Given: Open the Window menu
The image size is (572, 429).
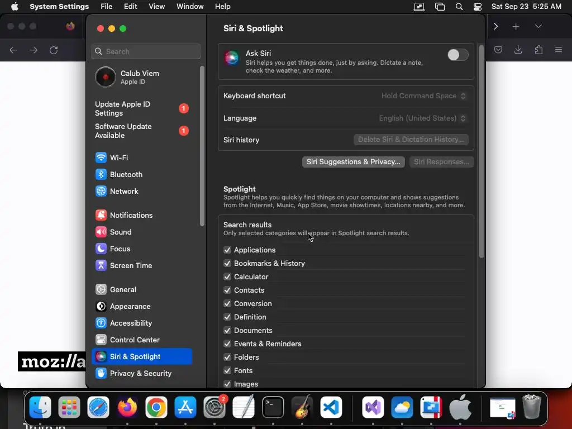Looking at the screenshot, I should (x=190, y=7).
